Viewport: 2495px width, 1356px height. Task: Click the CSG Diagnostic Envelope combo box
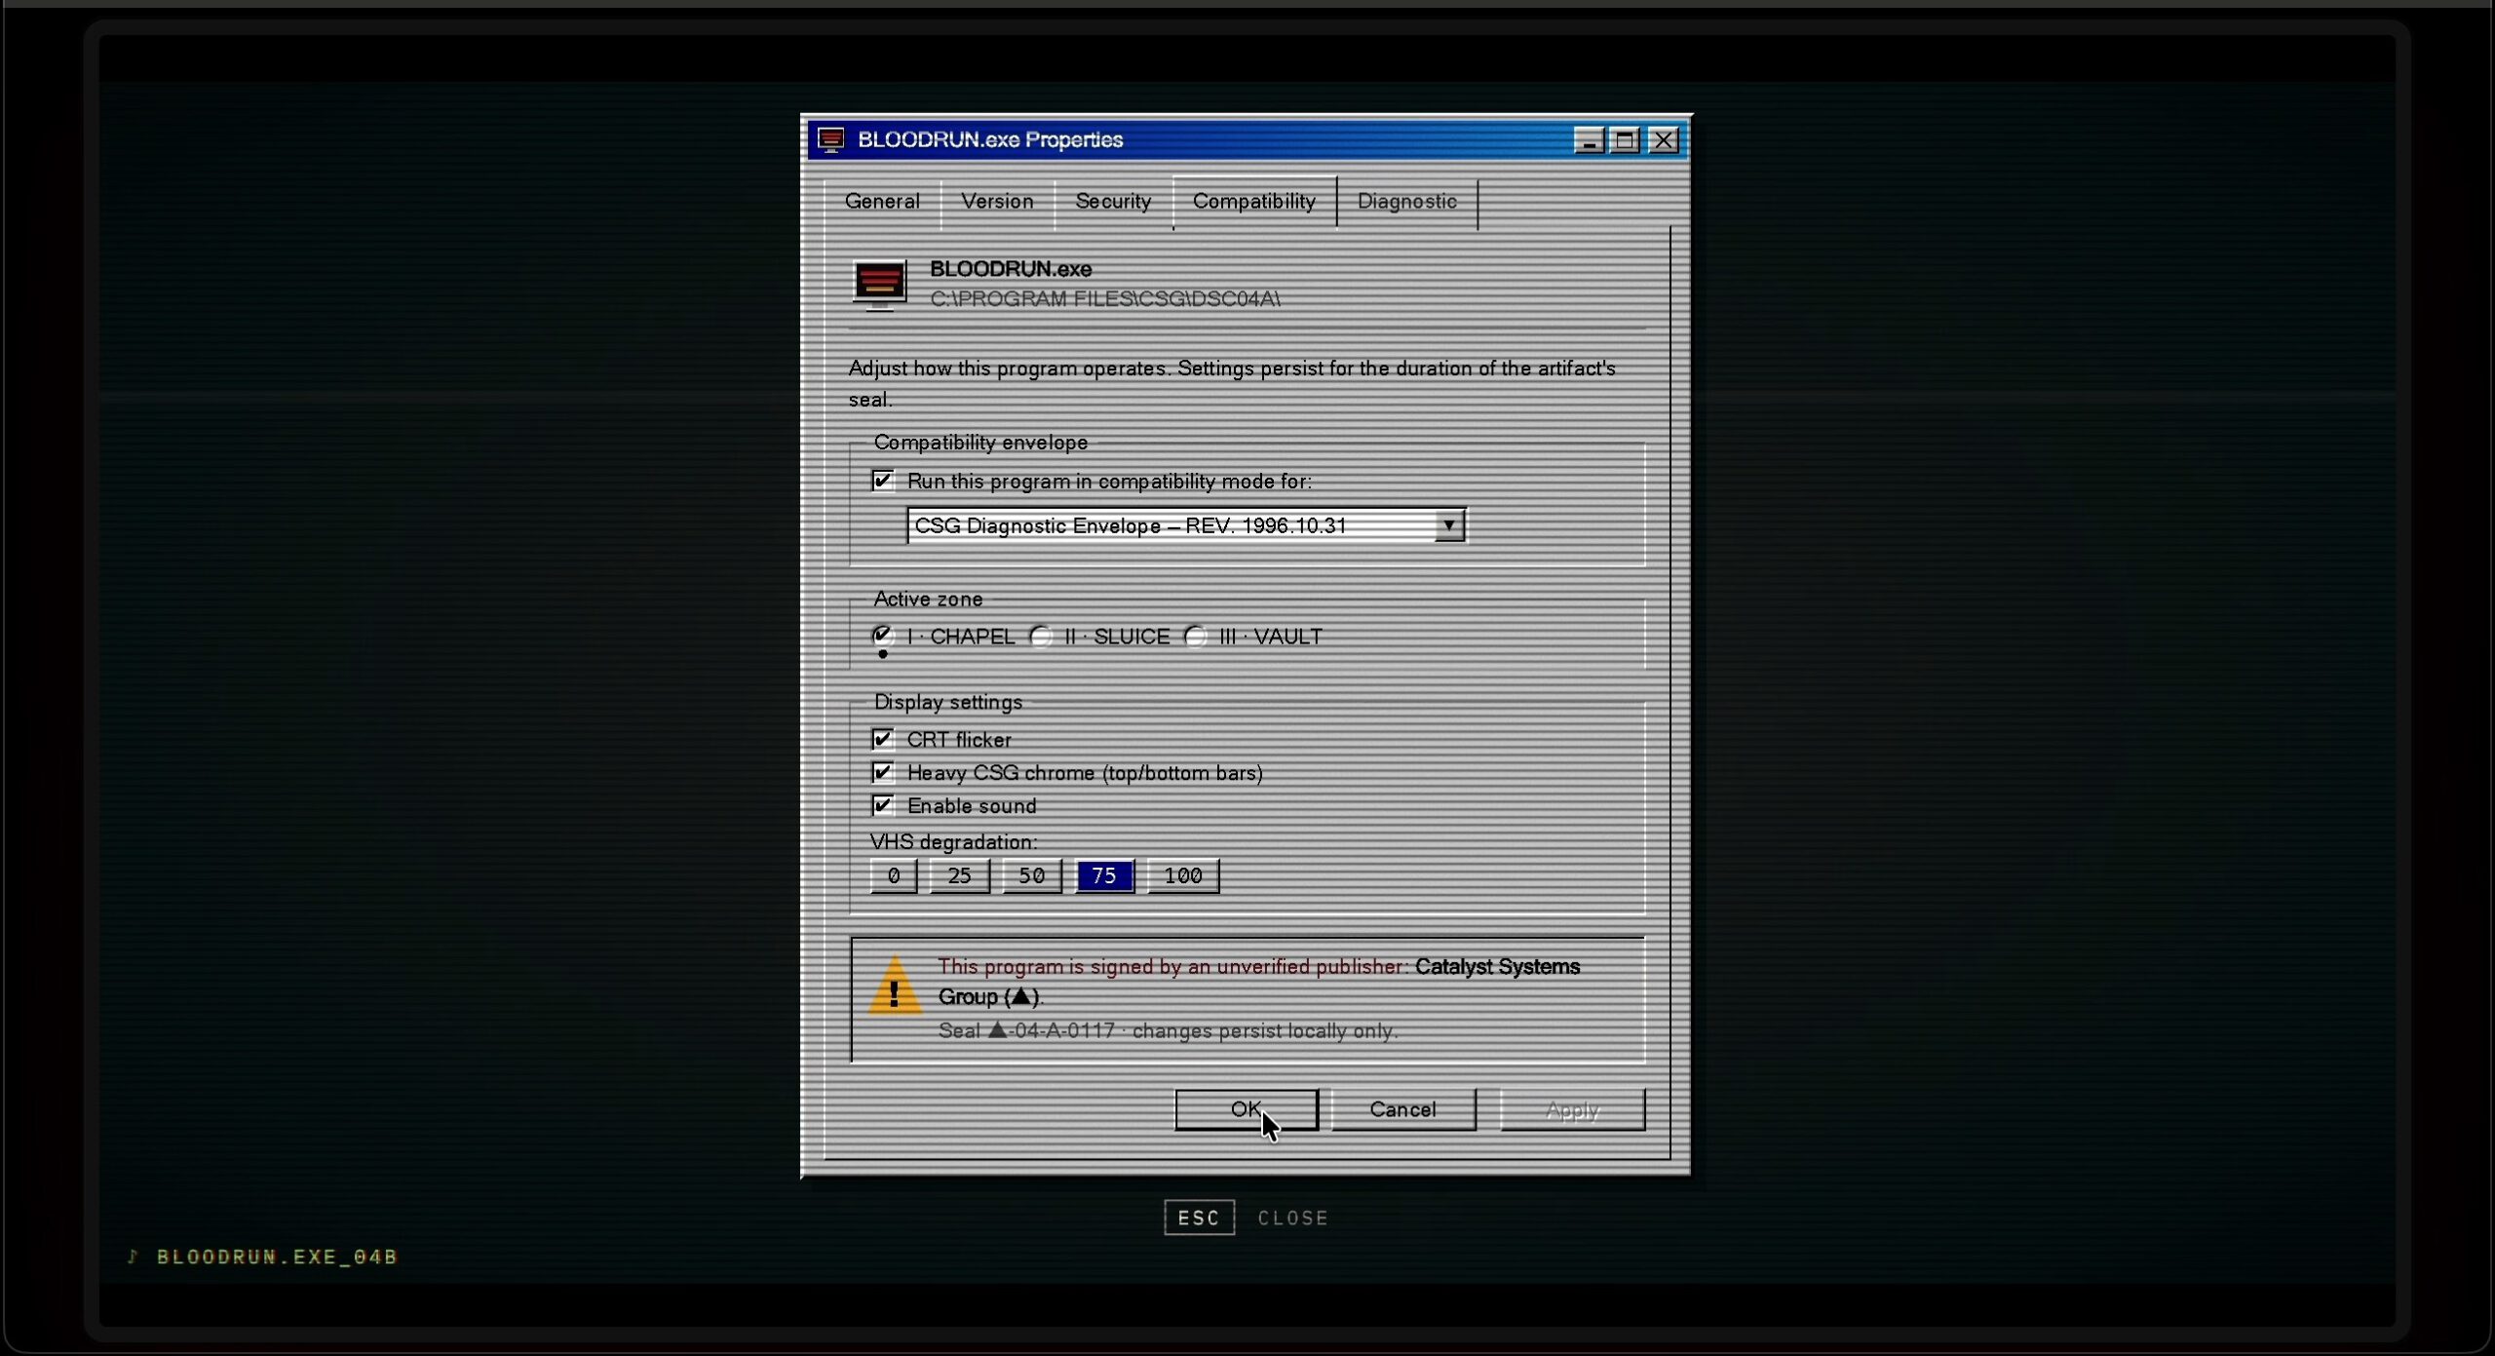coord(1186,525)
